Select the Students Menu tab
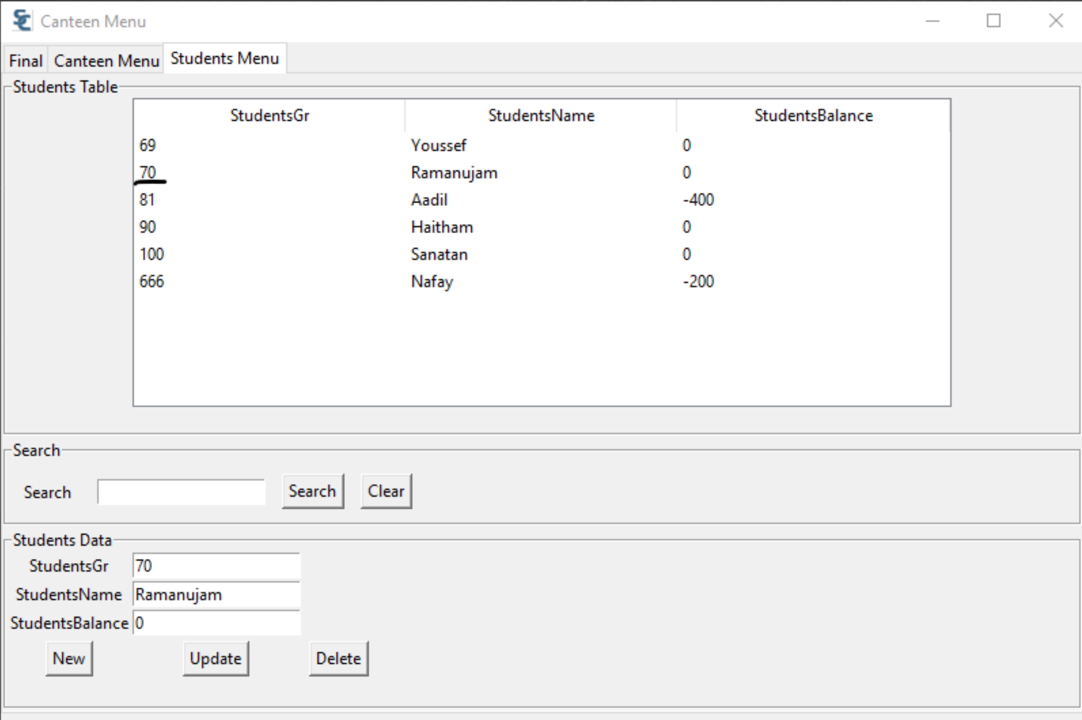The height and width of the screenshot is (720, 1082). 224,58
